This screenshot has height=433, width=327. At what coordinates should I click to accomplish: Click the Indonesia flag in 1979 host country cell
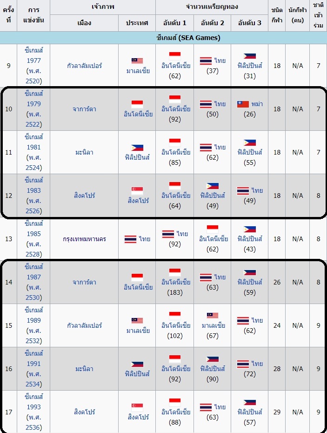pos(137,104)
